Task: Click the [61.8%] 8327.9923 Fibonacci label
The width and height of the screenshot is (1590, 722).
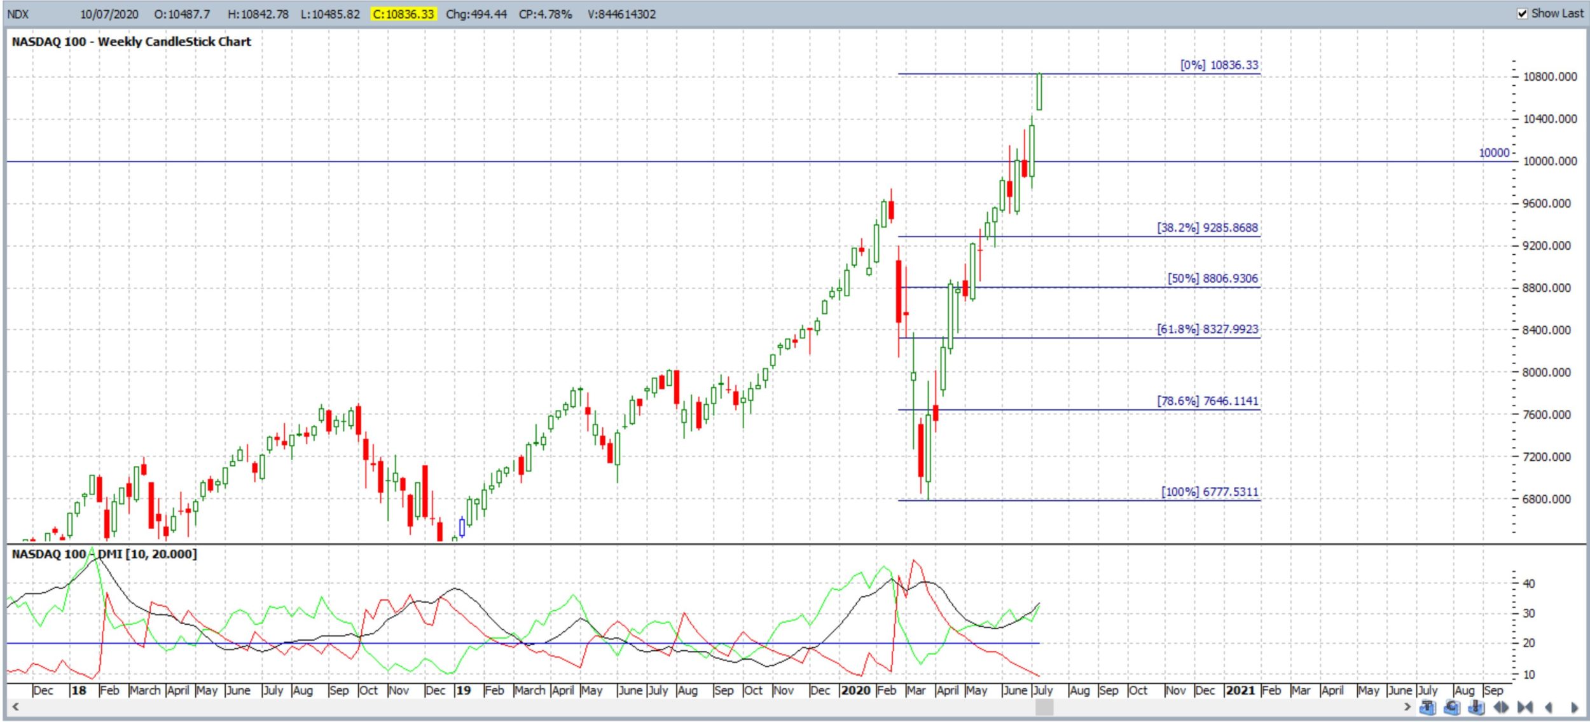Action: pyautogui.click(x=1208, y=329)
